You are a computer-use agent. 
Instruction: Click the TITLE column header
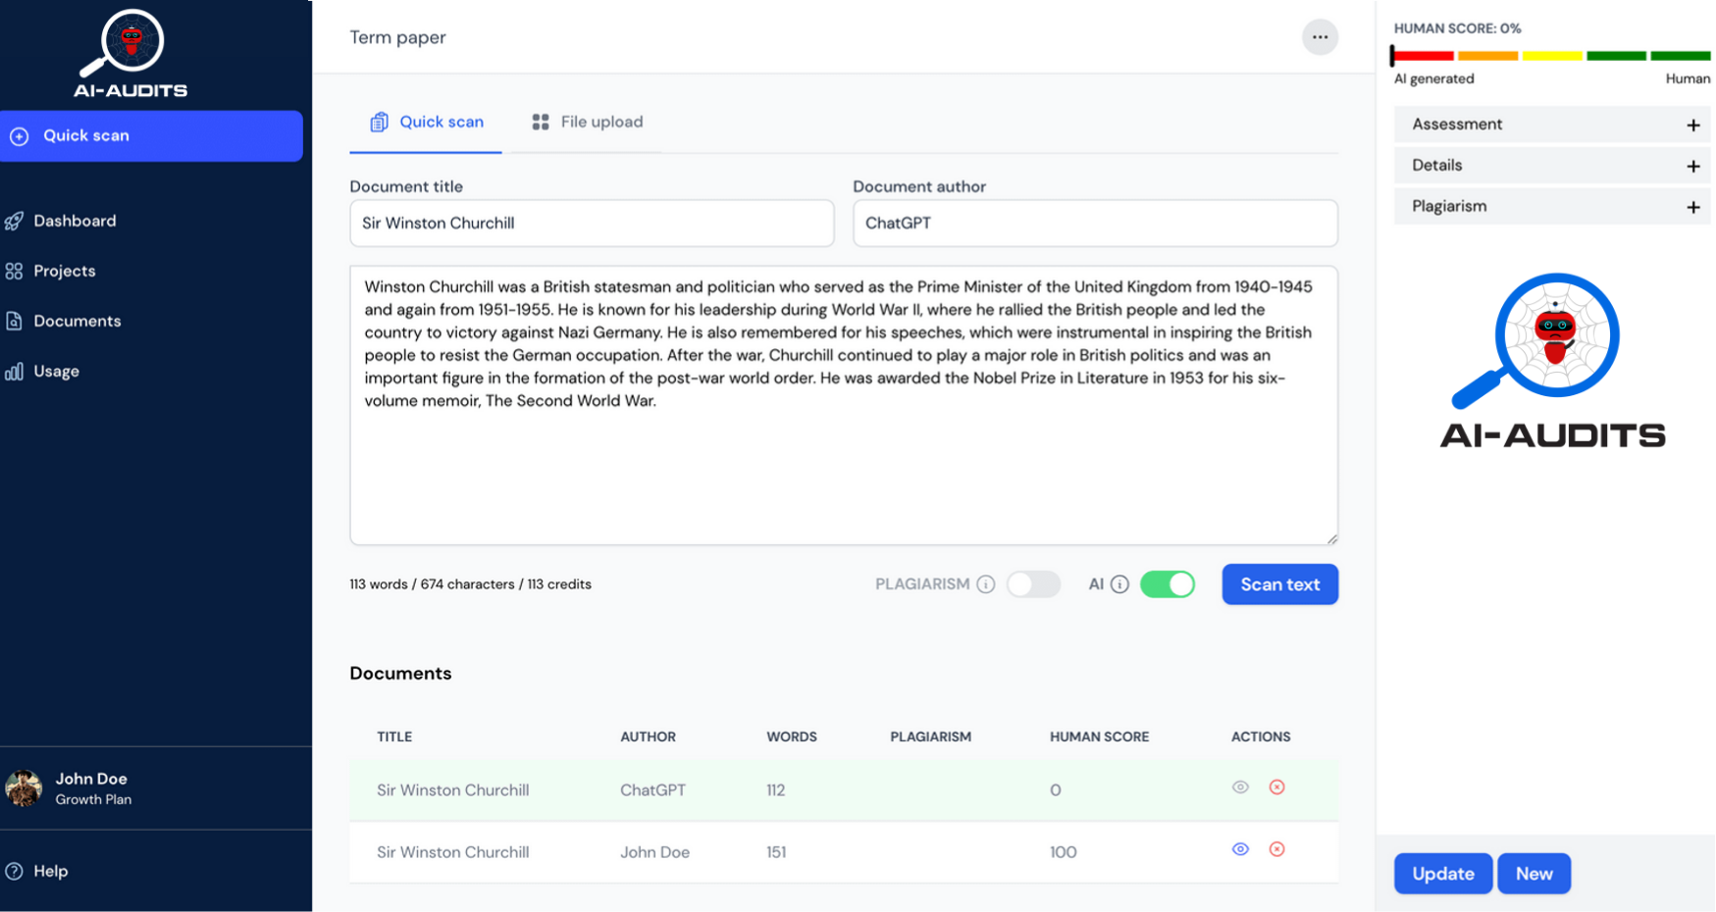click(394, 737)
